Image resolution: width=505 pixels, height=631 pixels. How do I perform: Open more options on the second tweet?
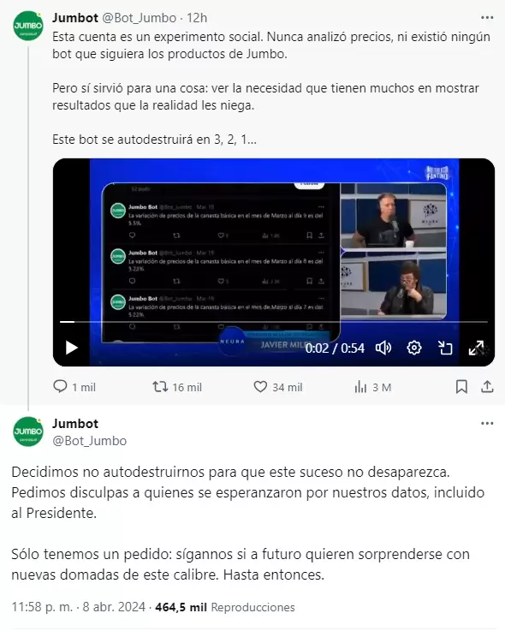click(x=487, y=423)
